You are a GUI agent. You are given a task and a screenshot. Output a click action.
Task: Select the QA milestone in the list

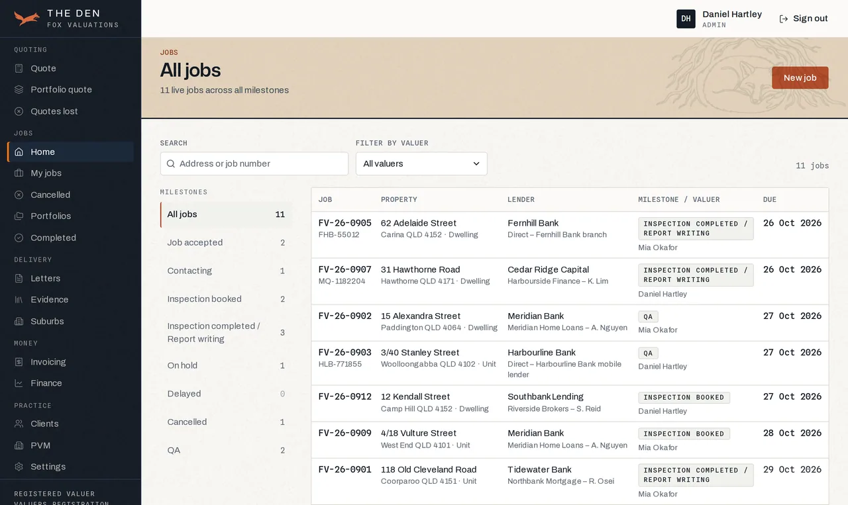pyautogui.click(x=226, y=450)
